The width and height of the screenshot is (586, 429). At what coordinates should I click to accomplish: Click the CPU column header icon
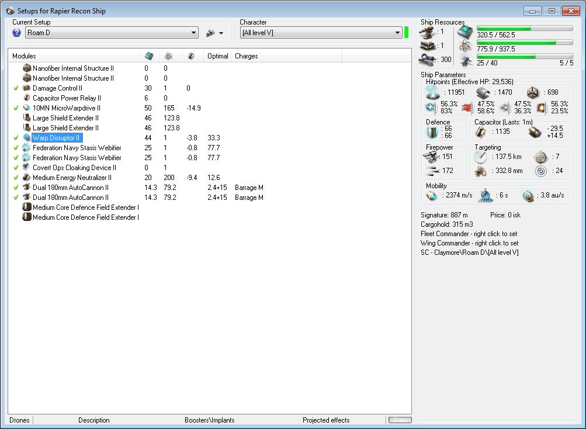[x=149, y=56]
